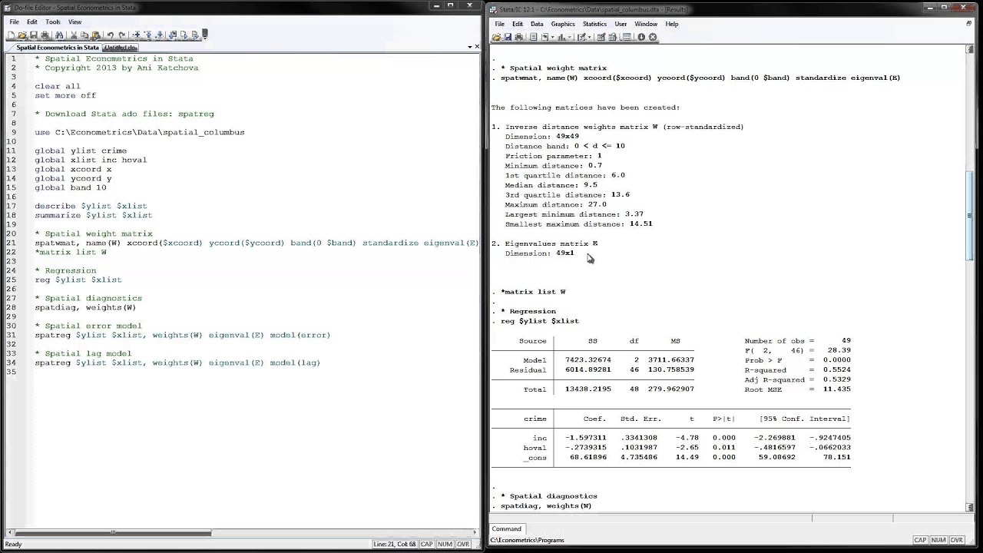
Task: Cut selection with the scissors icon
Action: click(x=74, y=35)
